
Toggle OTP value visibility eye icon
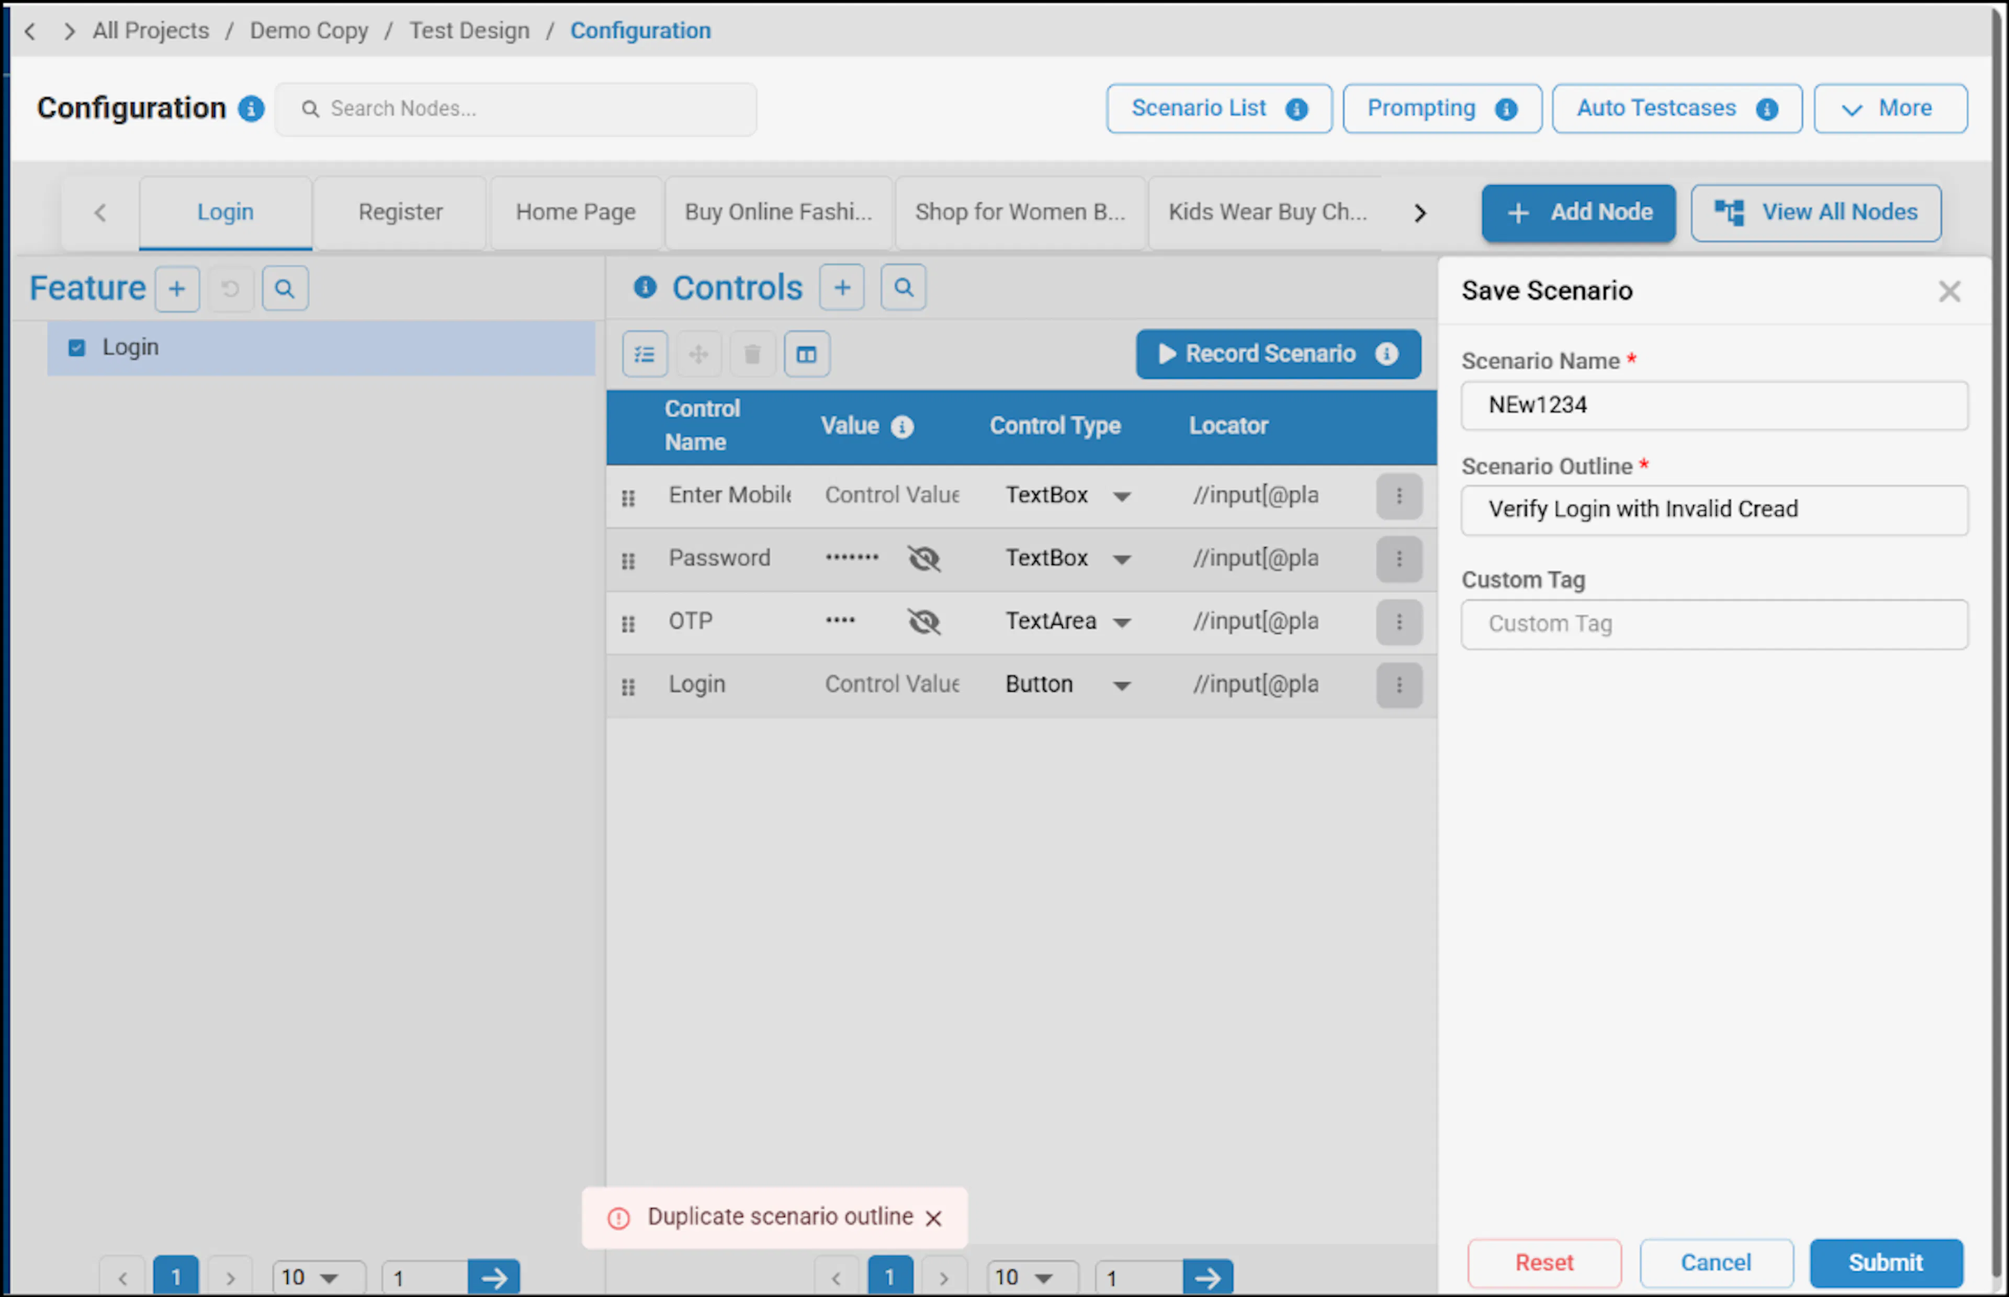923,622
